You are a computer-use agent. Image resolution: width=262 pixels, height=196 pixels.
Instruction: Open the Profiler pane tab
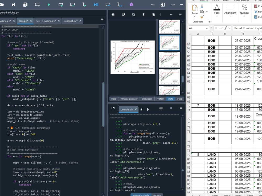(x=160, y=99)
